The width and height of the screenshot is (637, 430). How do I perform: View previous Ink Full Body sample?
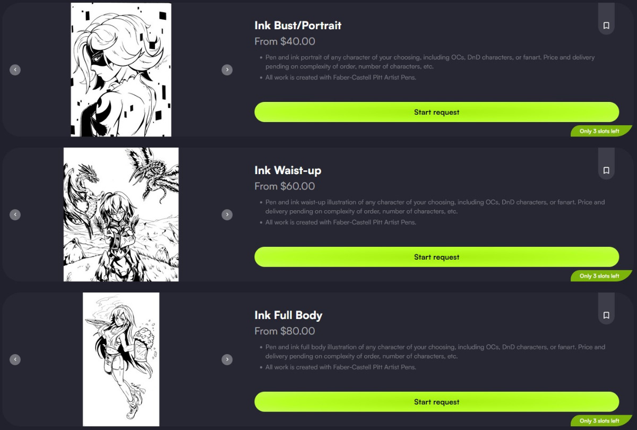[x=15, y=359]
